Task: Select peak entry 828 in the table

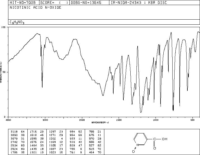Action: point(72,145)
